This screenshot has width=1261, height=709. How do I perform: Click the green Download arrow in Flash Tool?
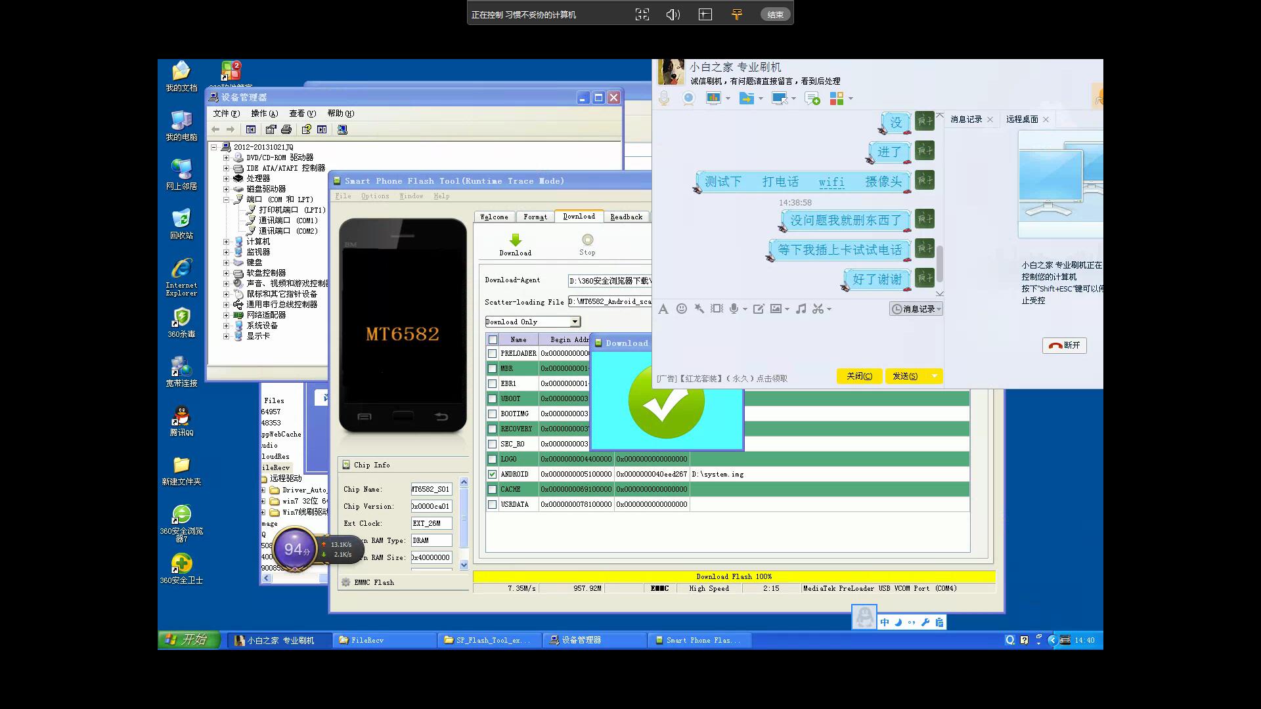tap(516, 240)
